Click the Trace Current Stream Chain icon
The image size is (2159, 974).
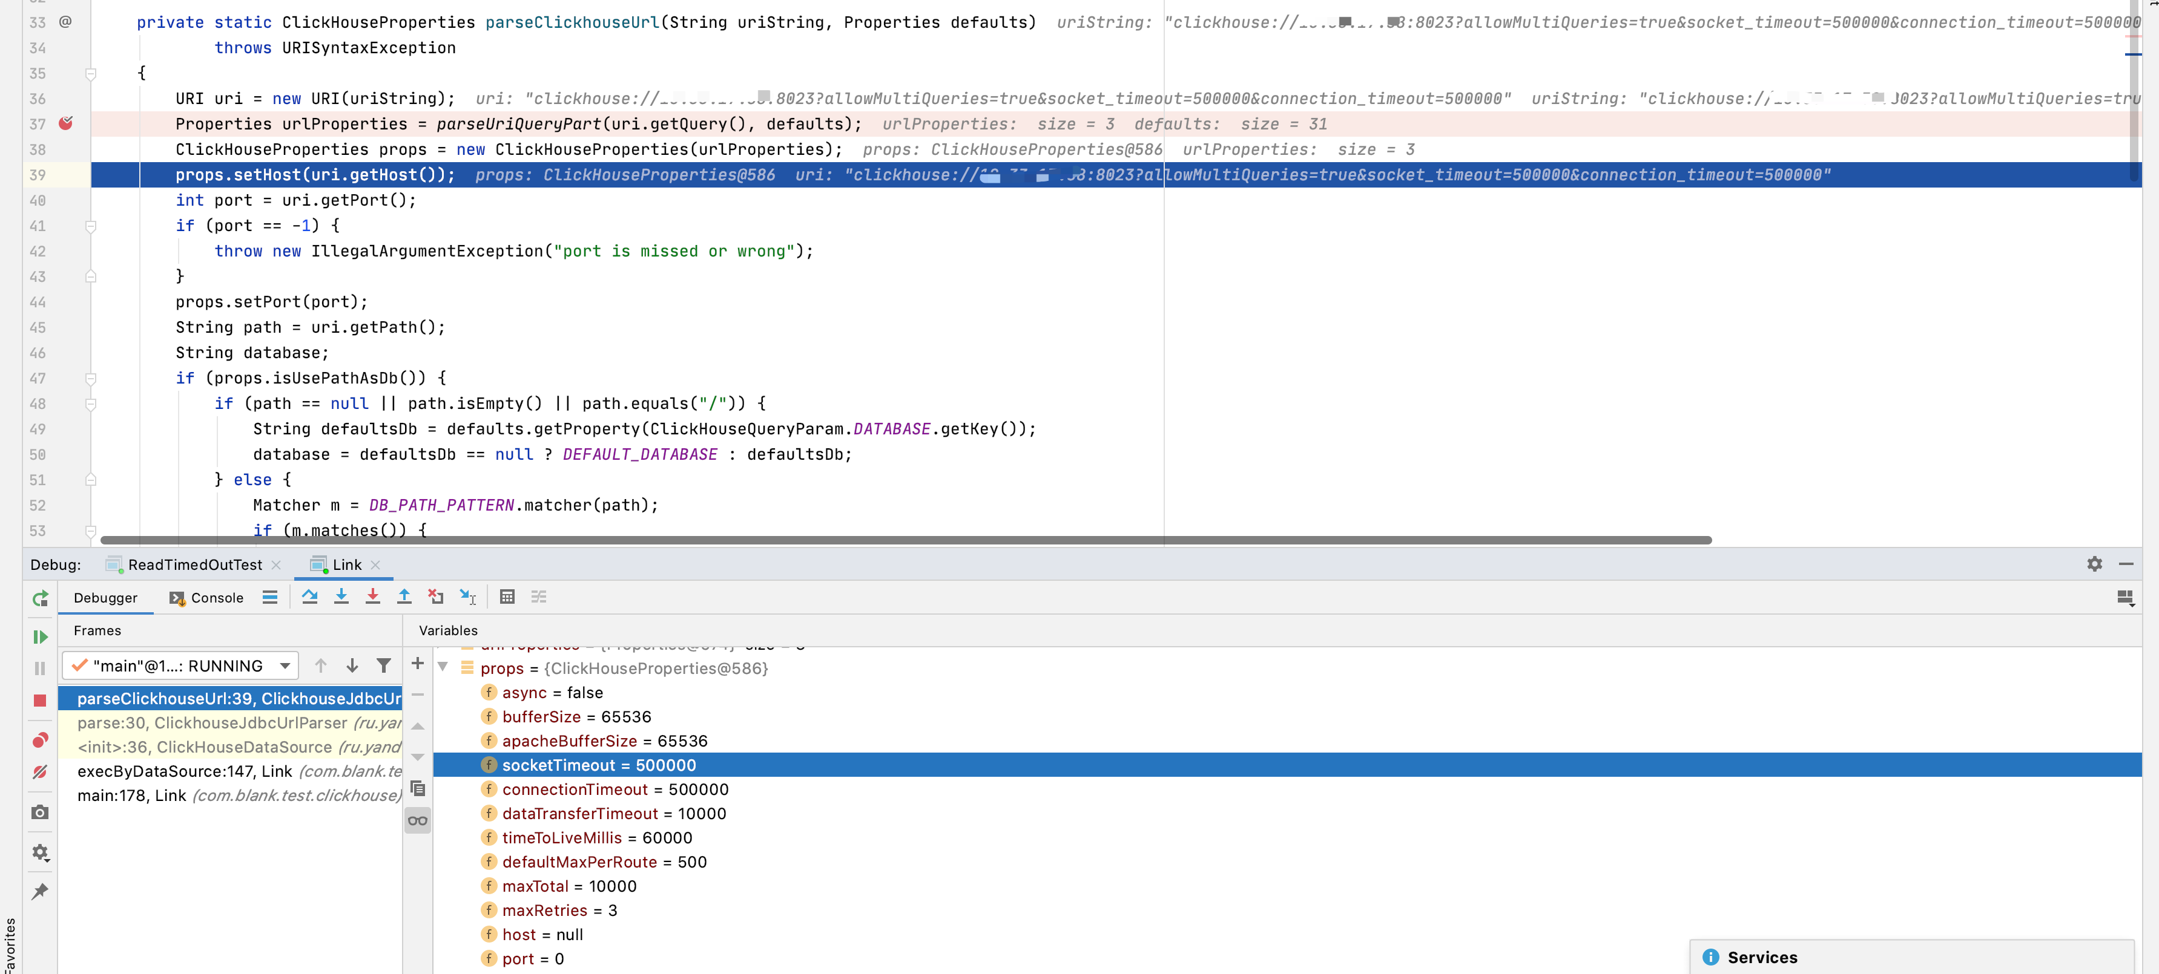click(539, 597)
